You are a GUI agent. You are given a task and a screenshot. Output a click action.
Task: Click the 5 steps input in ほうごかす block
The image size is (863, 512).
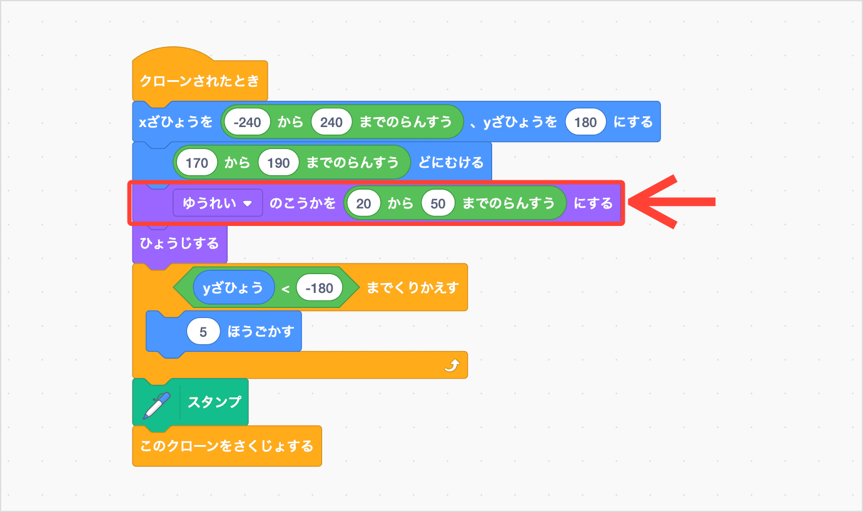(203, 332)
